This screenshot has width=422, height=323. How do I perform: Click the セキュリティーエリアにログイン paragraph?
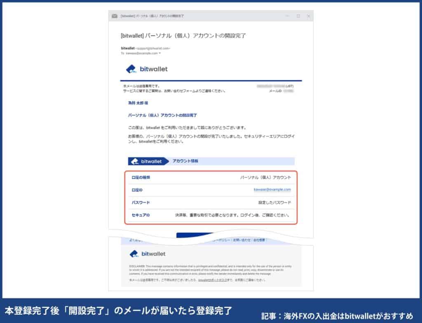click(211, 139)
